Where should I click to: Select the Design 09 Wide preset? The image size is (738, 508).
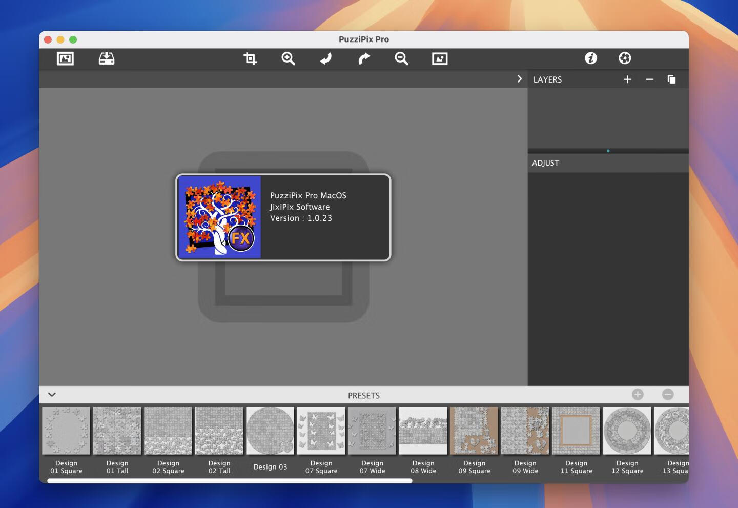pyautogui.click(x=525, y=441)
